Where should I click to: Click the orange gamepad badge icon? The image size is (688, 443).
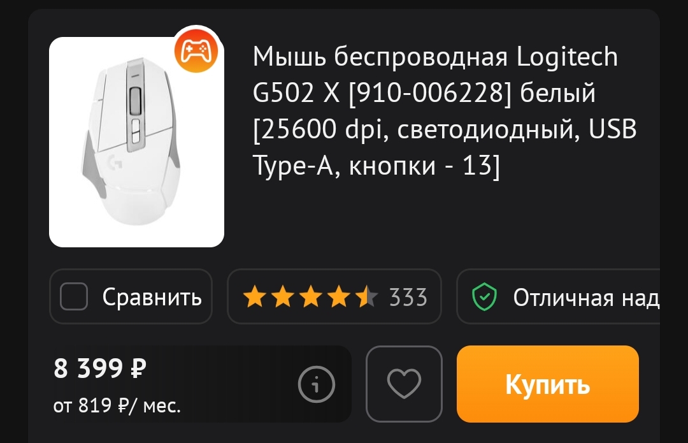point(196,50)
